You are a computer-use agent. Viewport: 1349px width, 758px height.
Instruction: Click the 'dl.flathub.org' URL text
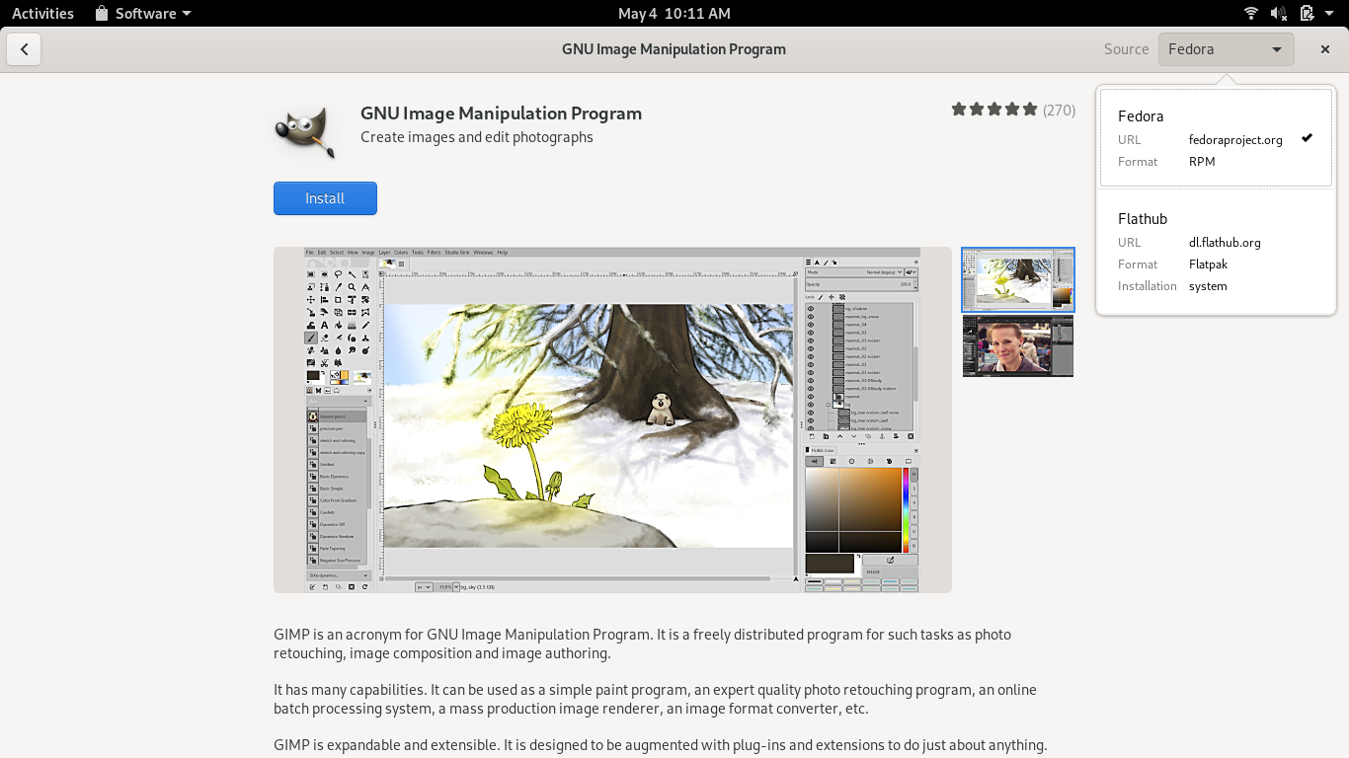[1225, 243]
